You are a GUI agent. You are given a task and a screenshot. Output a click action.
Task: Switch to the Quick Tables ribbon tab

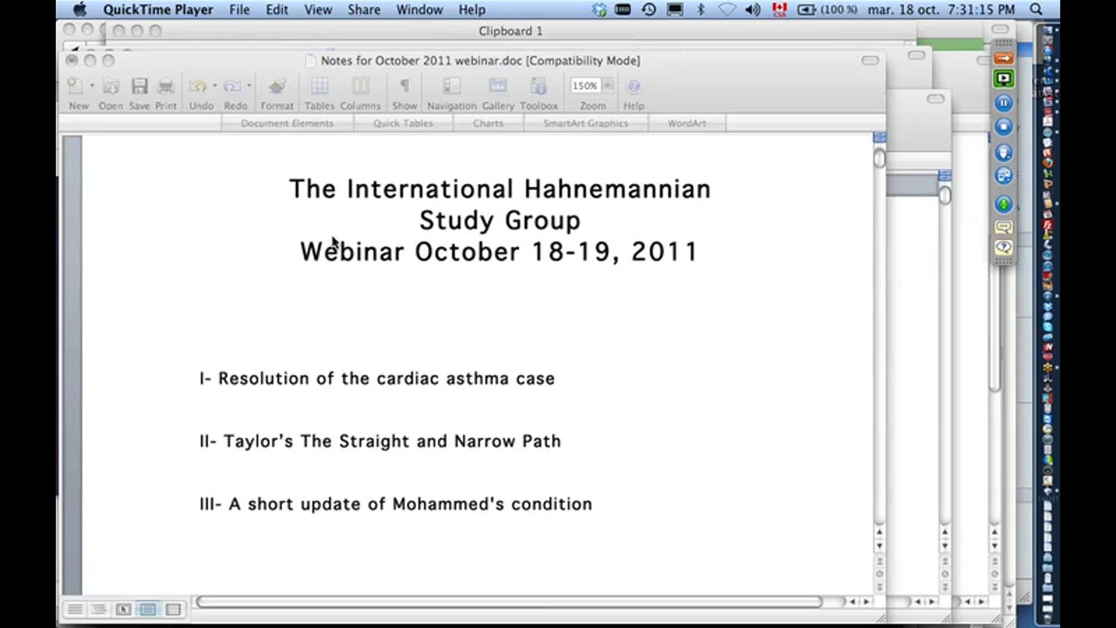pyautogui.click(x=403, y=123)
